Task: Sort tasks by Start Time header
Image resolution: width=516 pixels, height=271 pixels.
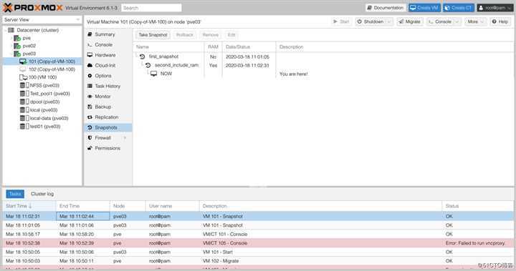Action: click(29, 206)
